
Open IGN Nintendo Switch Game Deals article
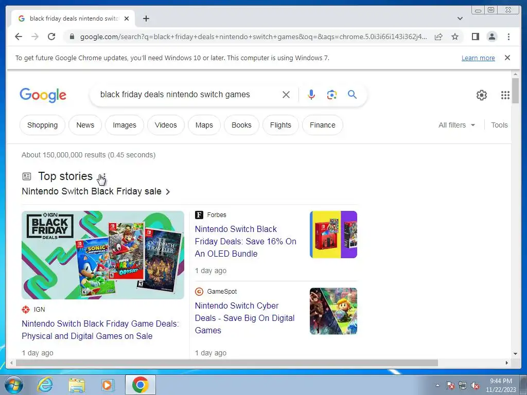(x=100, y=330)
